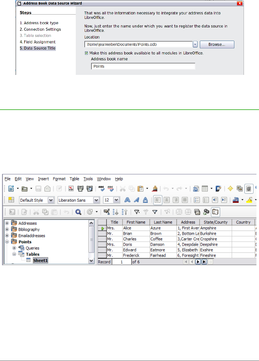Click the Find Record magnifier icon
This screenshot has width=259, height=361.
pos(78,212)
